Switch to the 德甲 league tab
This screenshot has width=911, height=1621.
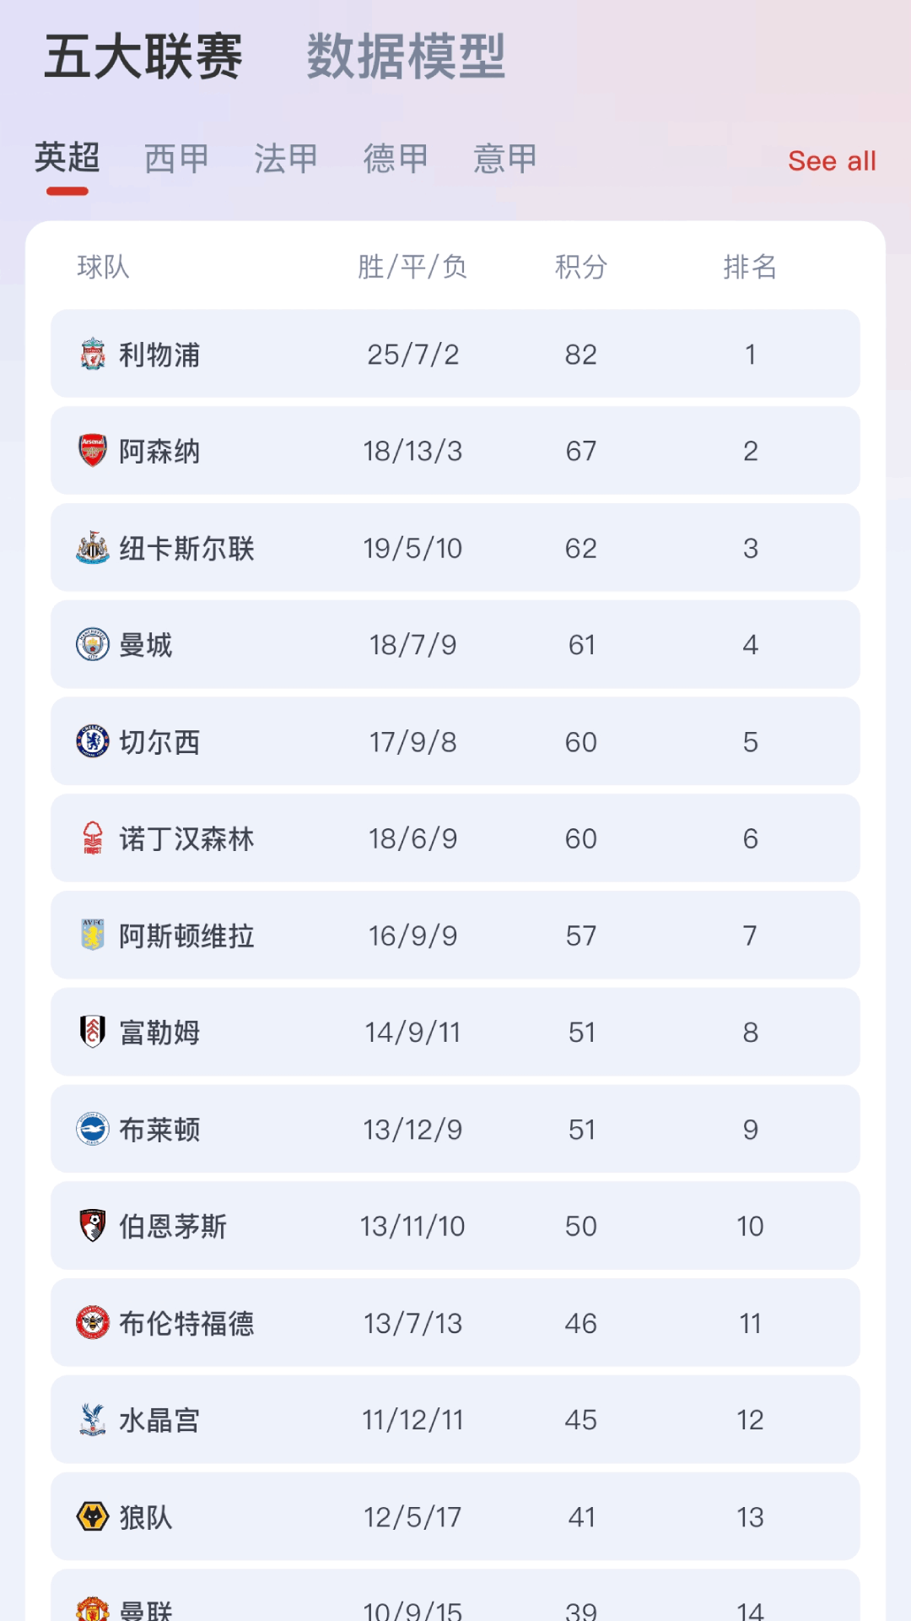click(396, 159)
